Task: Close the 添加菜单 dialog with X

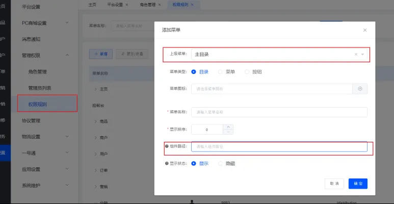Action: point(365,30)
